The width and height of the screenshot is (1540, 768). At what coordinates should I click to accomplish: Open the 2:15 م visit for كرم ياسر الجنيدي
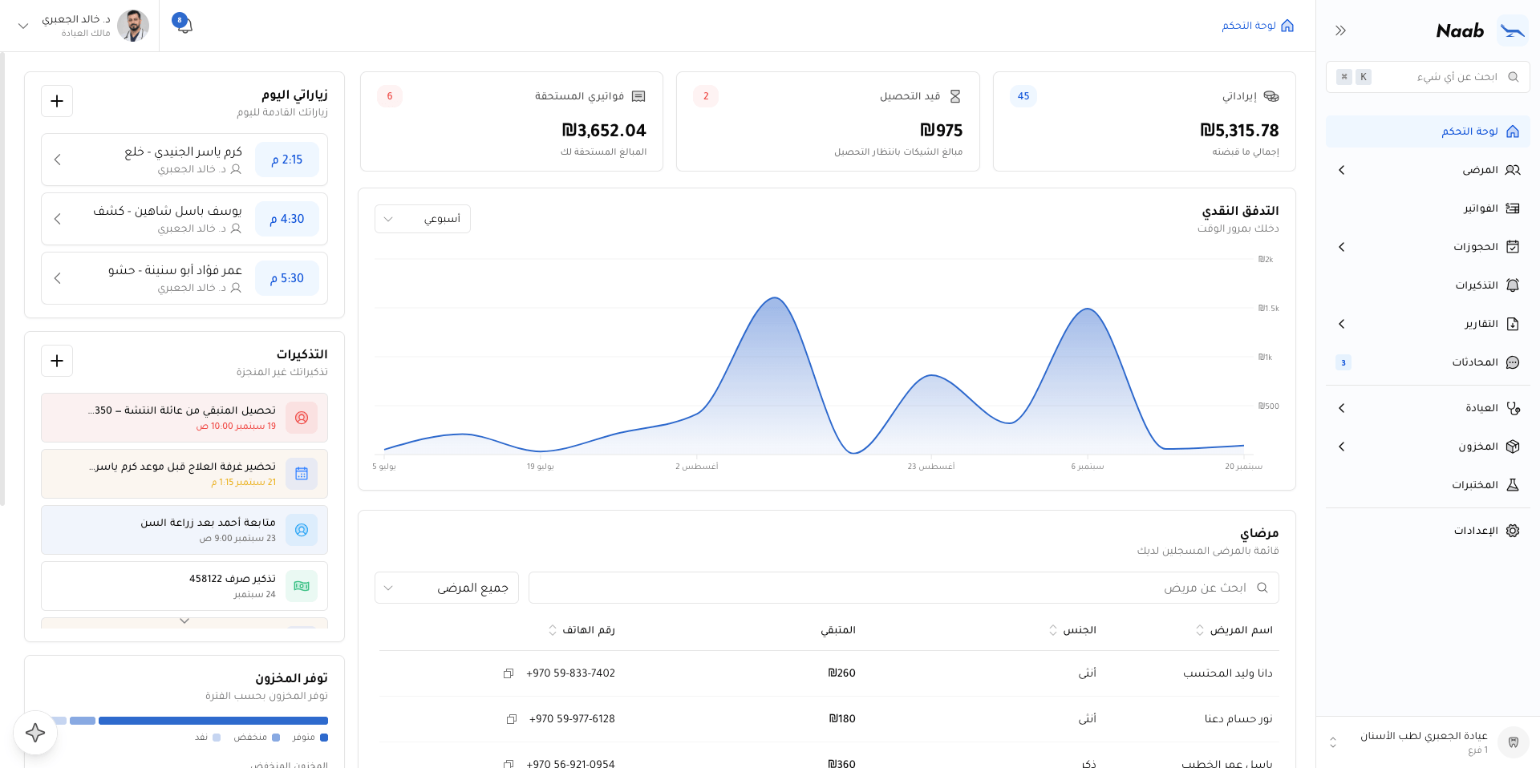[x=184, y=160]
